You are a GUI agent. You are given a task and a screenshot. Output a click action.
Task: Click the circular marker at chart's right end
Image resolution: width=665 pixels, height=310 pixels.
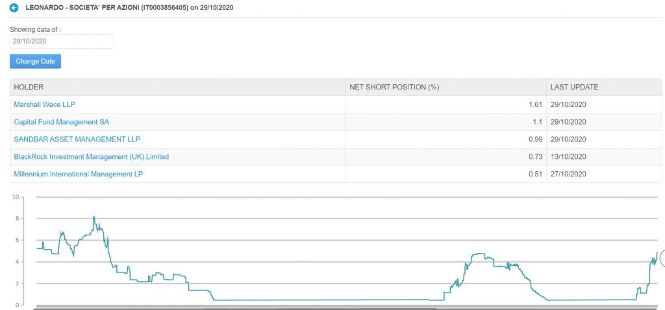662,257
